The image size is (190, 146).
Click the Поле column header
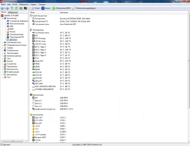[x=44, y=12]
